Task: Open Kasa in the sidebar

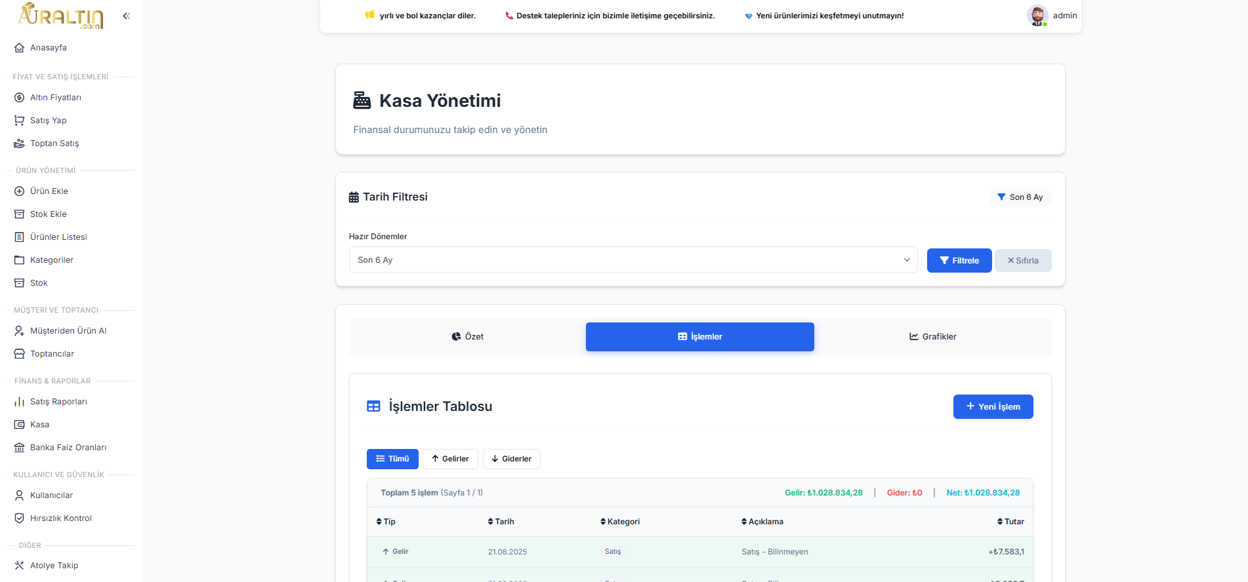Action: (x=39, y=425)
